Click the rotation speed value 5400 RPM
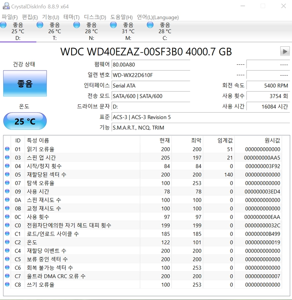Image resolution: width=292 pixels, height=300 pixels. (x=268, y=86)
